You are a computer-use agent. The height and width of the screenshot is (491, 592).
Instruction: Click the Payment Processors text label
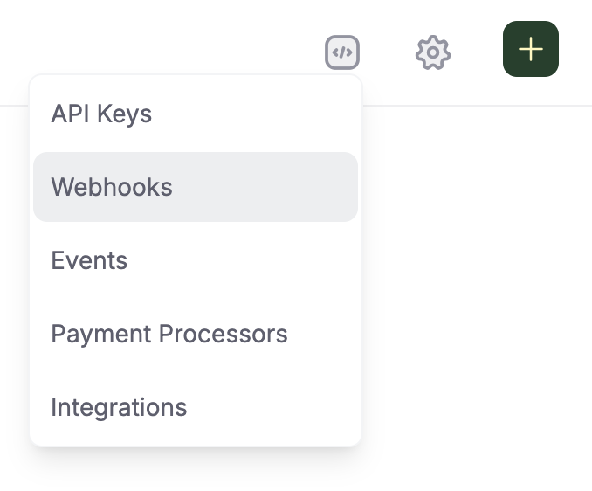[169, 335]
